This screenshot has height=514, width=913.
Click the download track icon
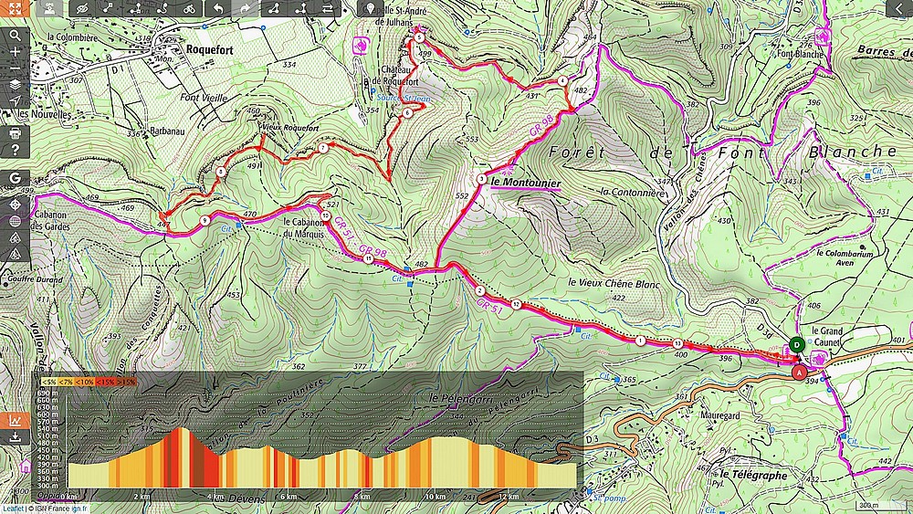[x=16, y=436]
